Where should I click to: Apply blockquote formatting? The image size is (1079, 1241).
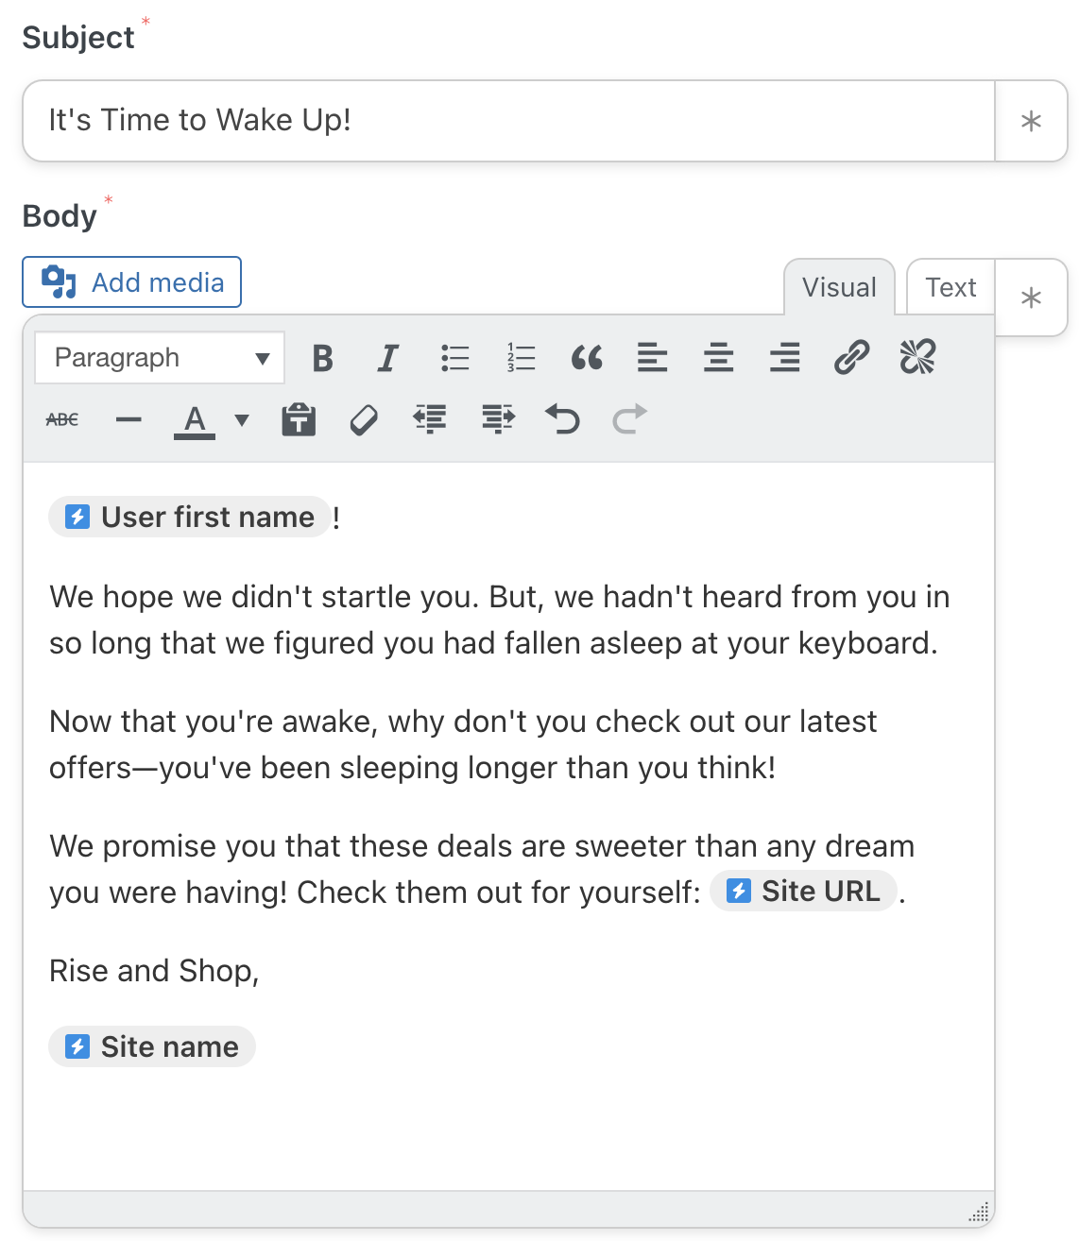[x=587, y=358]
